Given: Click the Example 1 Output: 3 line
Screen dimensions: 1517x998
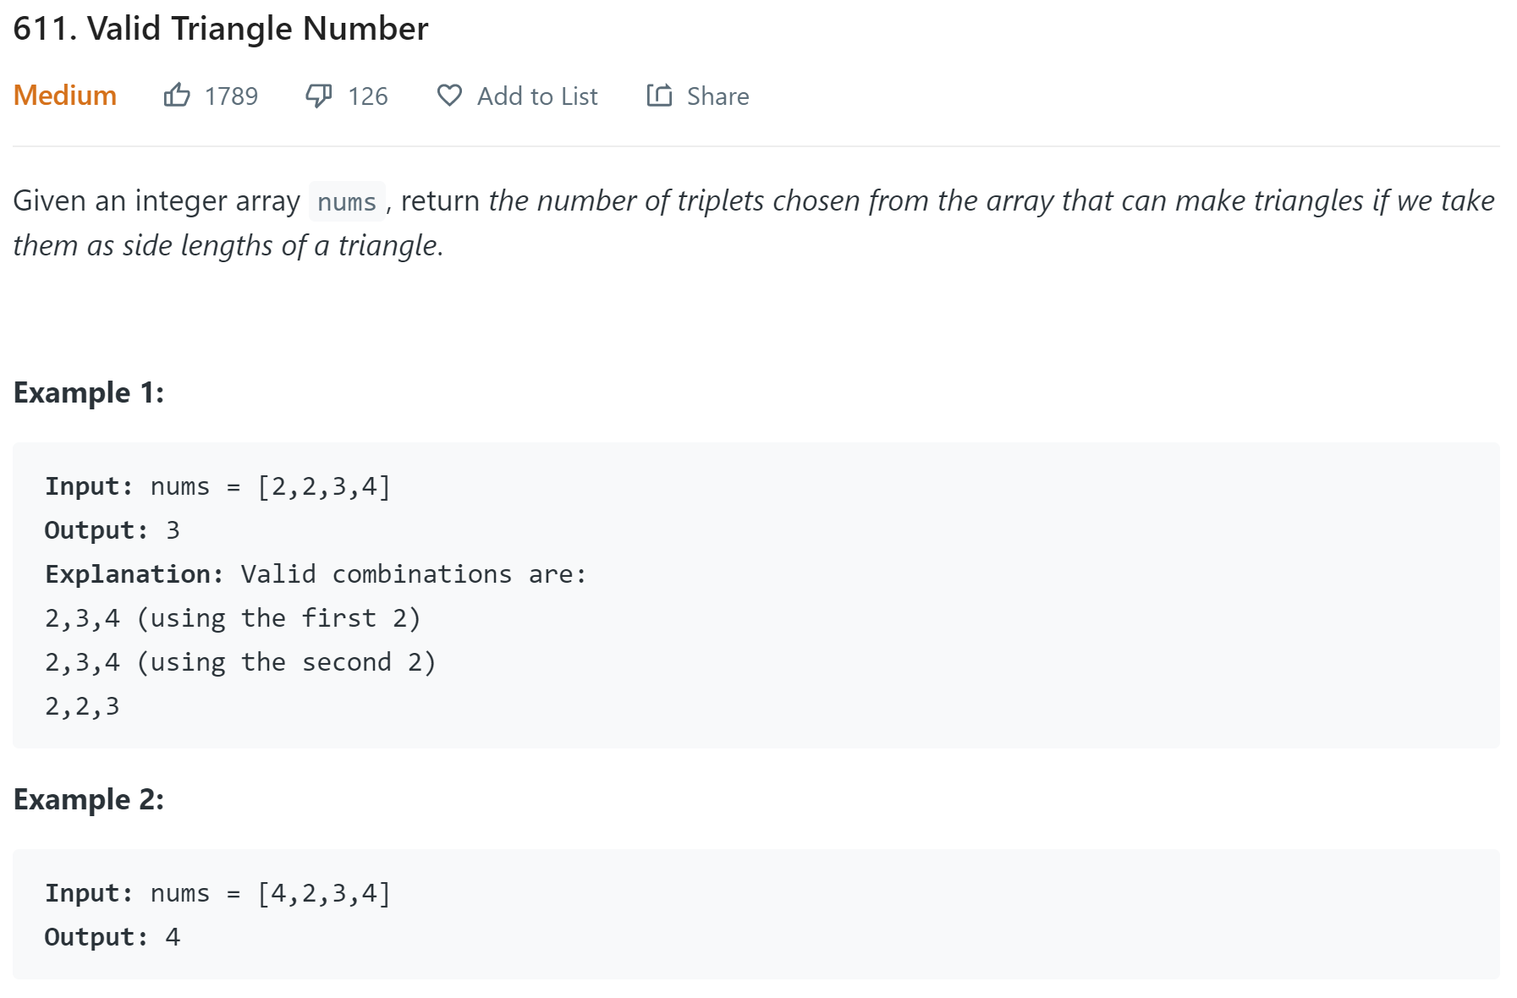Looking at the screenshot, I should point(112,530).
